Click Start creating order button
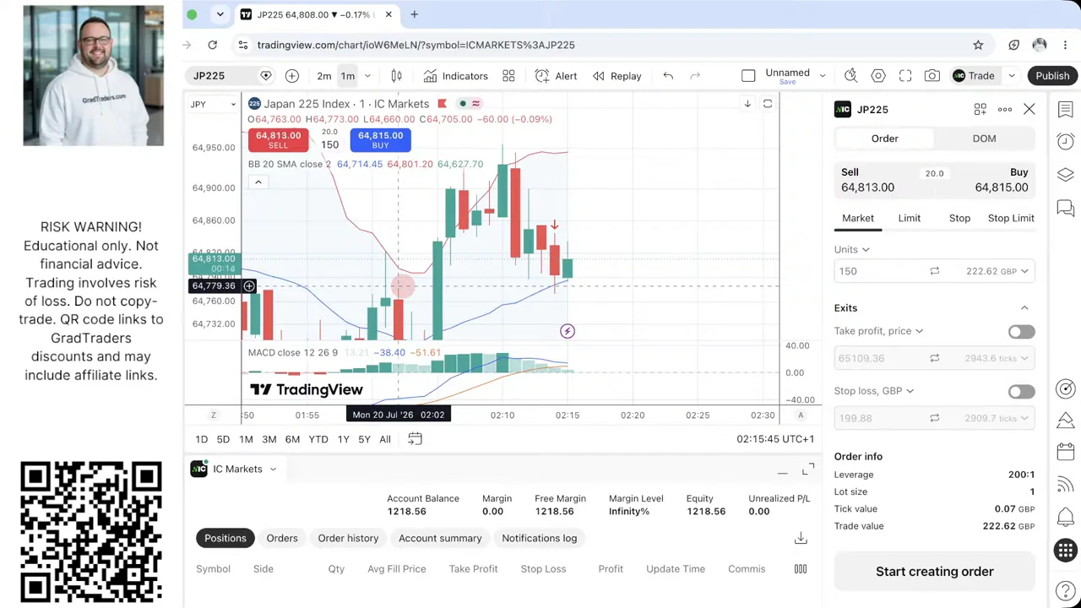 pos(934,572)
